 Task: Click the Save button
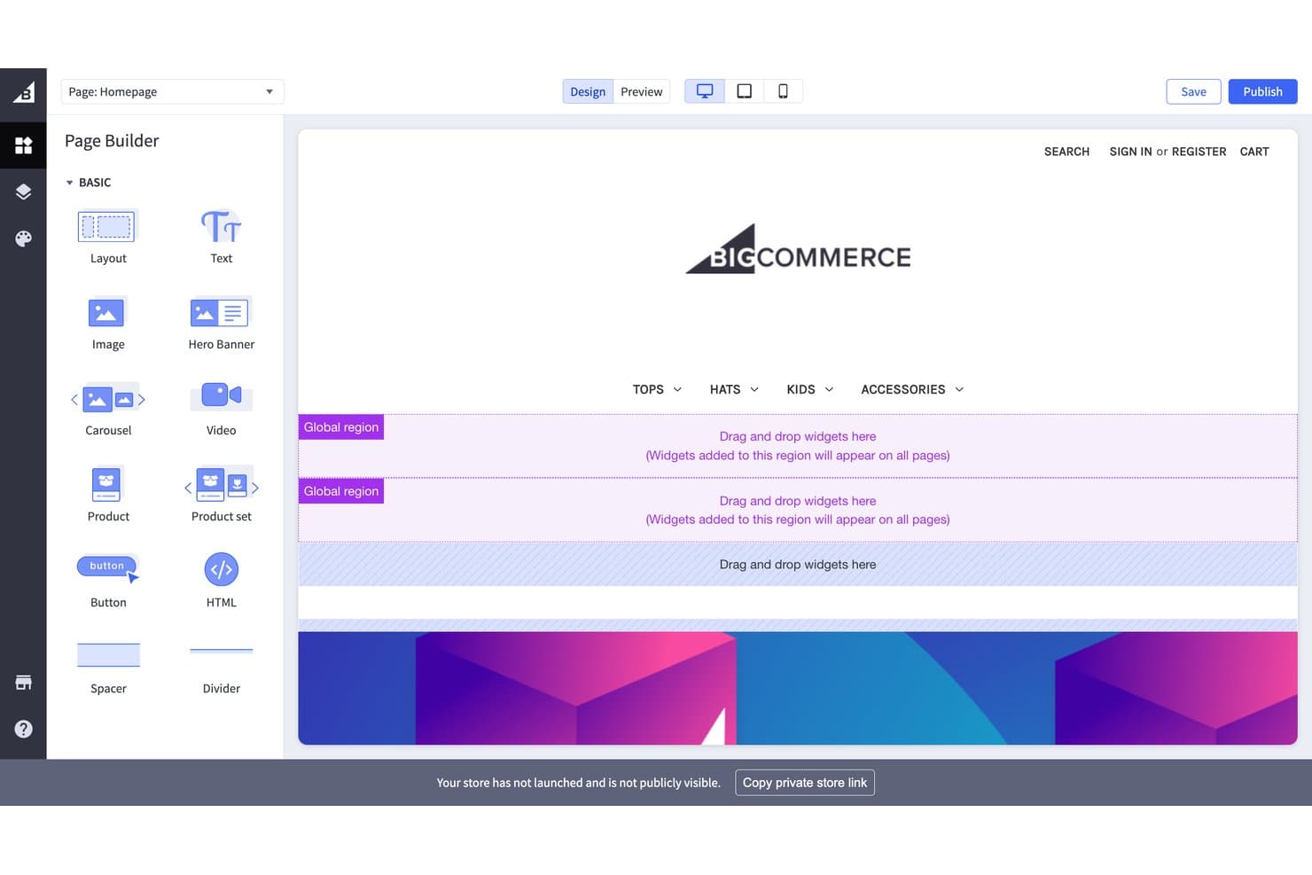[x=1193, y=91]
